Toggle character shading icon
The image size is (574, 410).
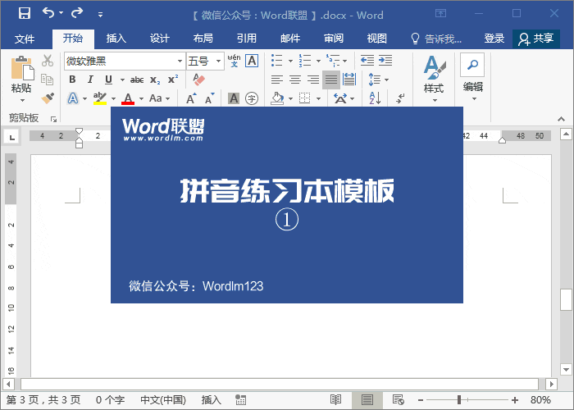pyautogui.click(x=234, y=98)
